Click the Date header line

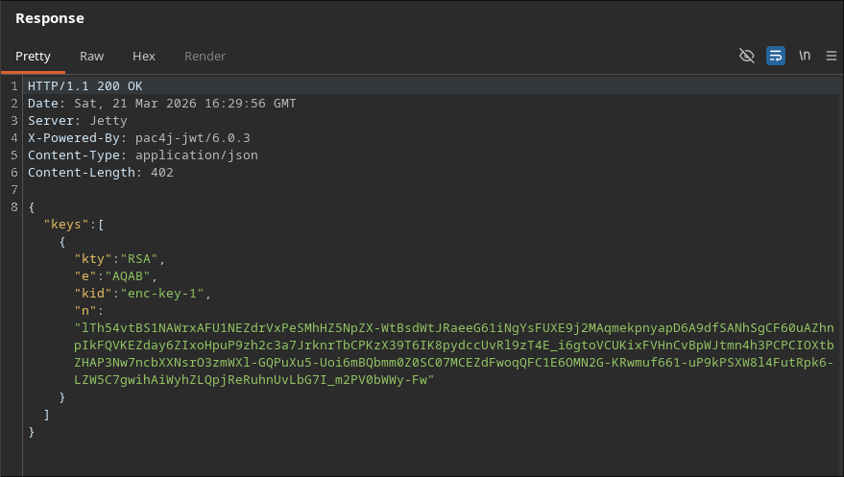tap(161, 104)
